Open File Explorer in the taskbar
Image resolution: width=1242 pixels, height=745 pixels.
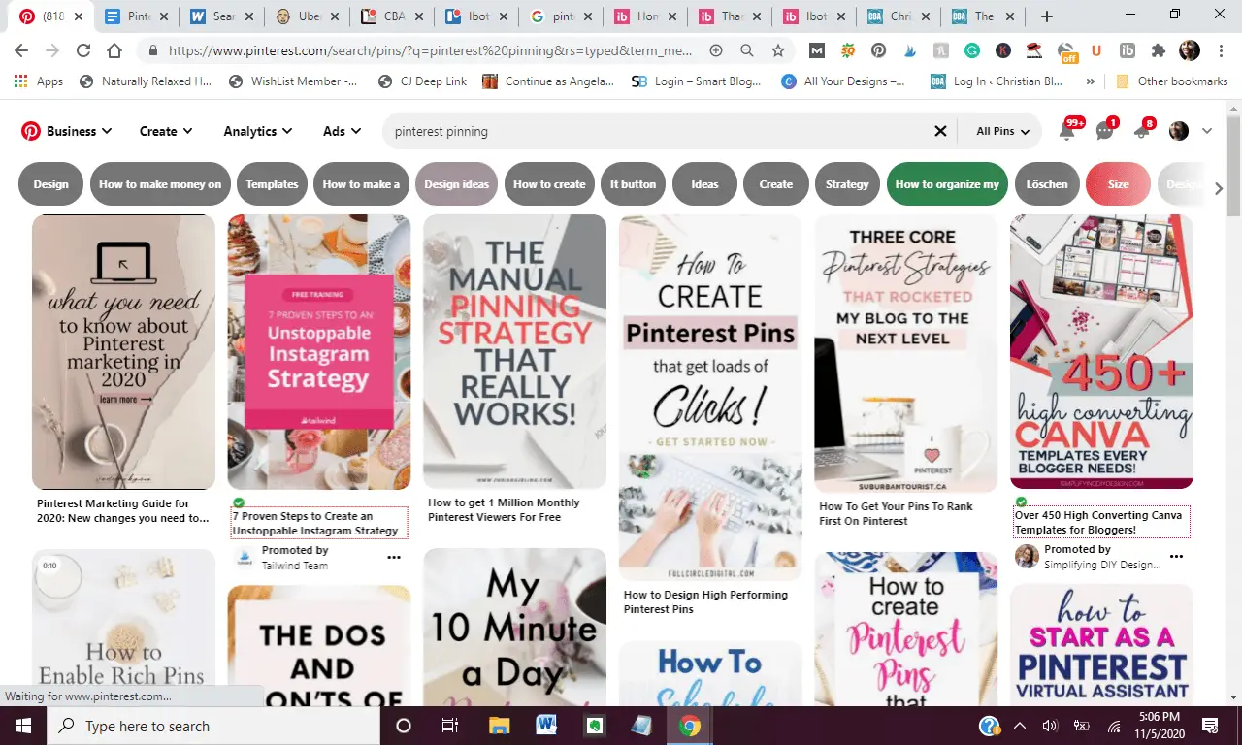[x=499, y=726]
